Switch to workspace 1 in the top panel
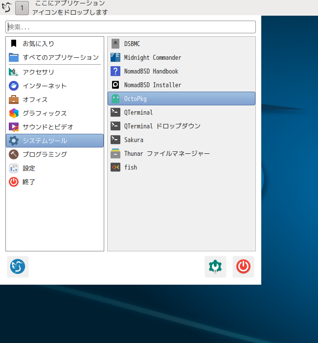This screenshot has height=343, width=318. (22, 8)
